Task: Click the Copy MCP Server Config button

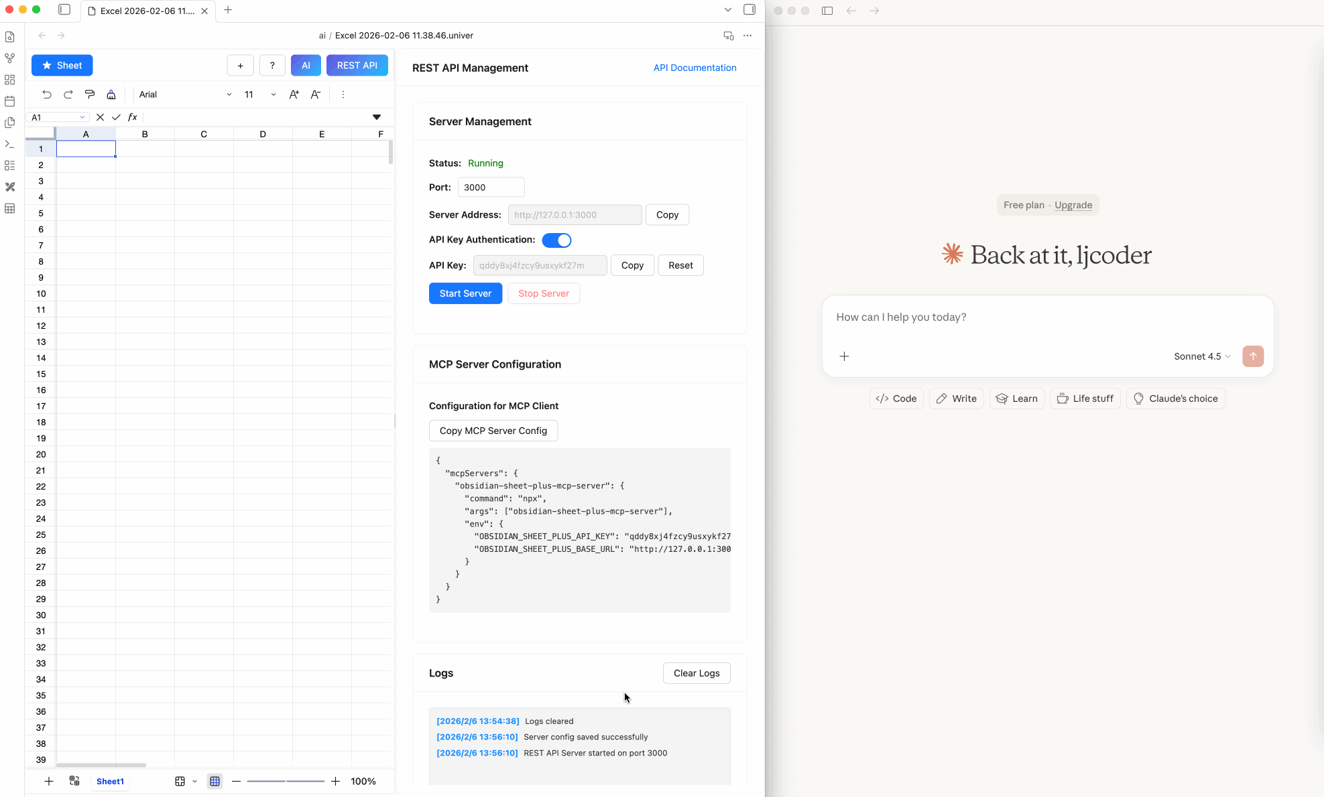Action: click(493, 431)
